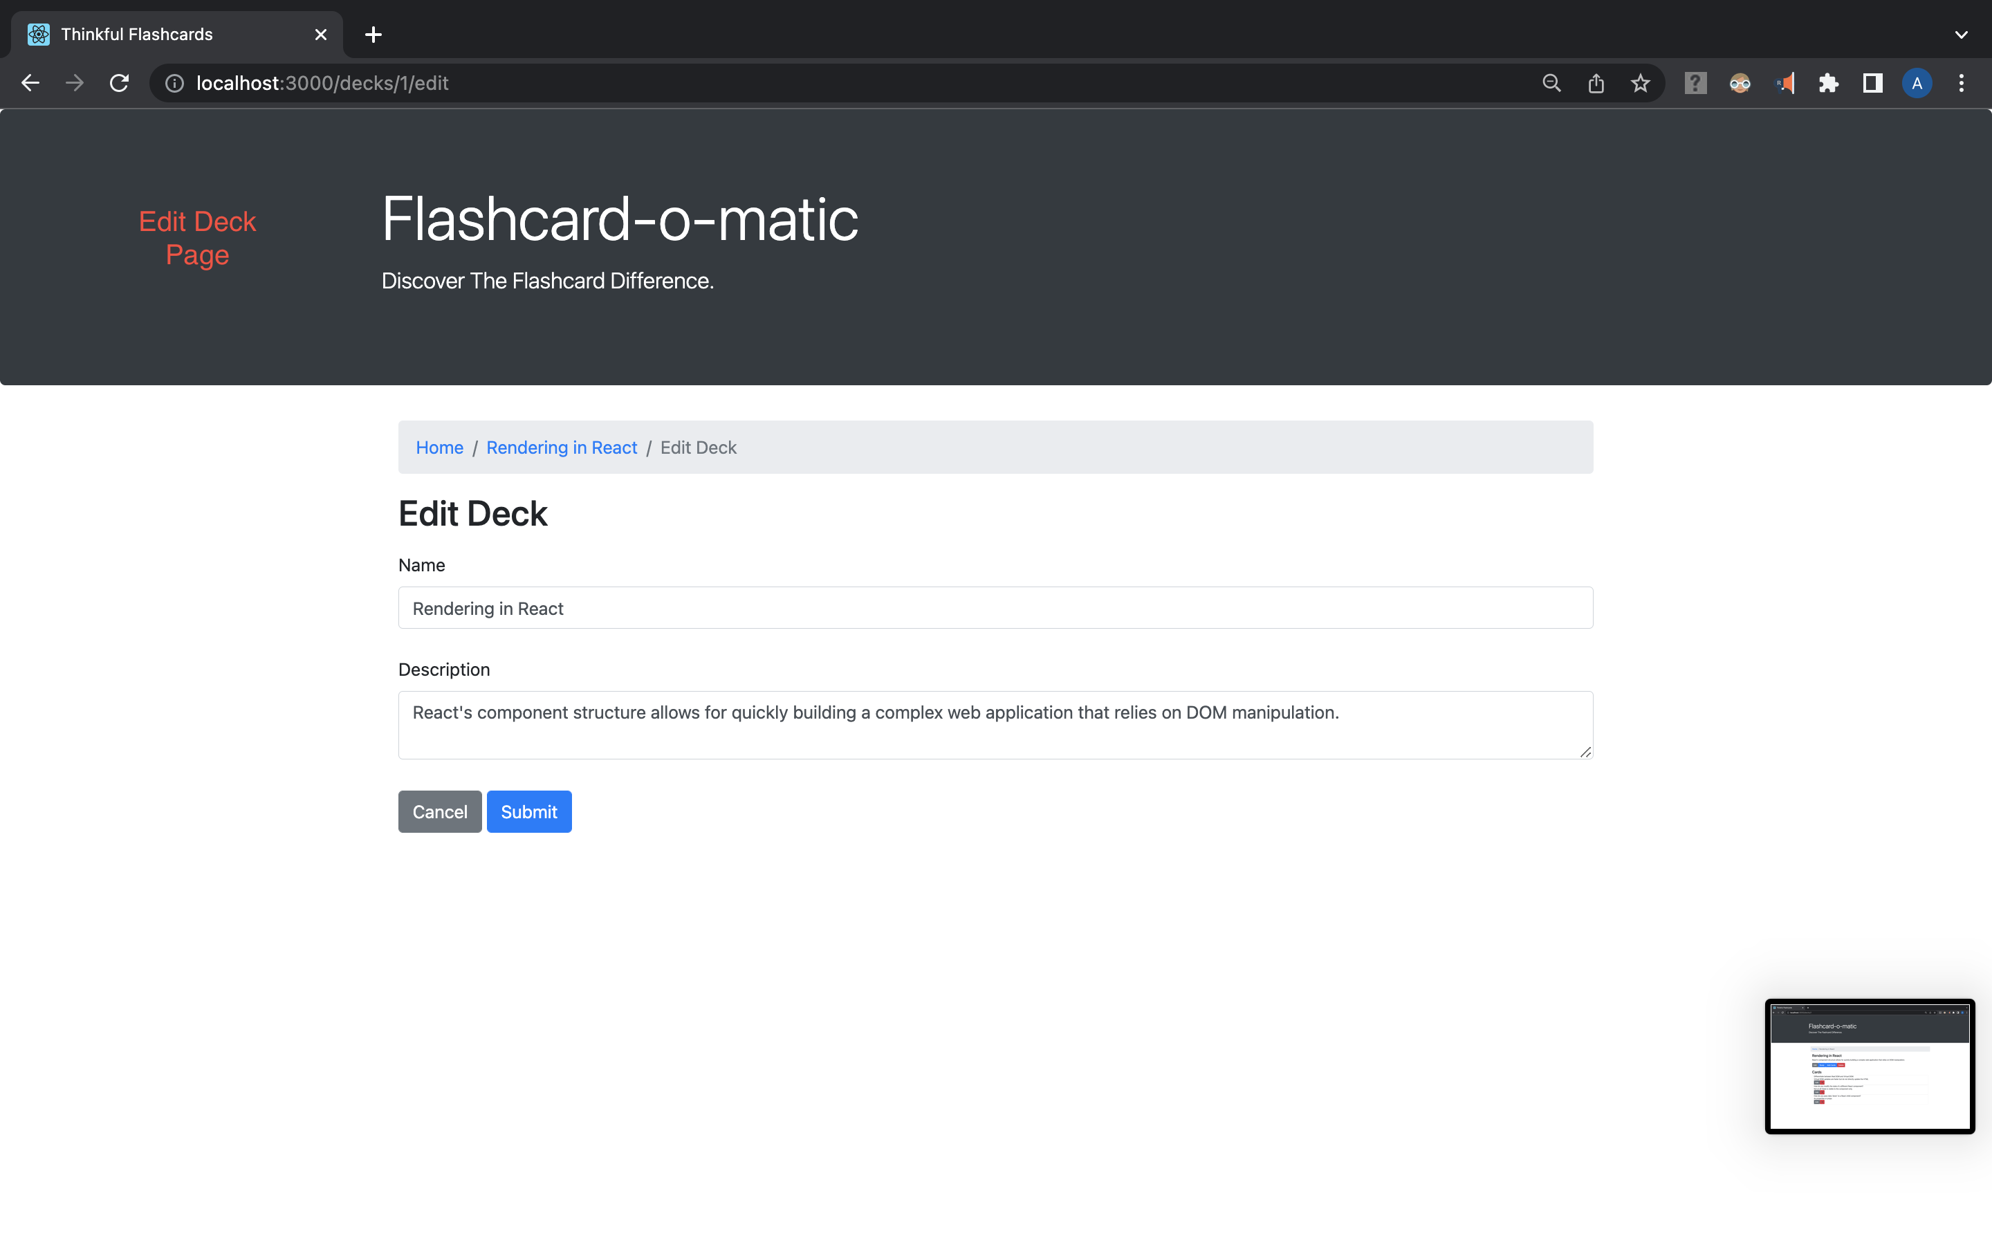Click the question mark extension icon
The image size is (1992, 1245).
tap(1695, 82)
